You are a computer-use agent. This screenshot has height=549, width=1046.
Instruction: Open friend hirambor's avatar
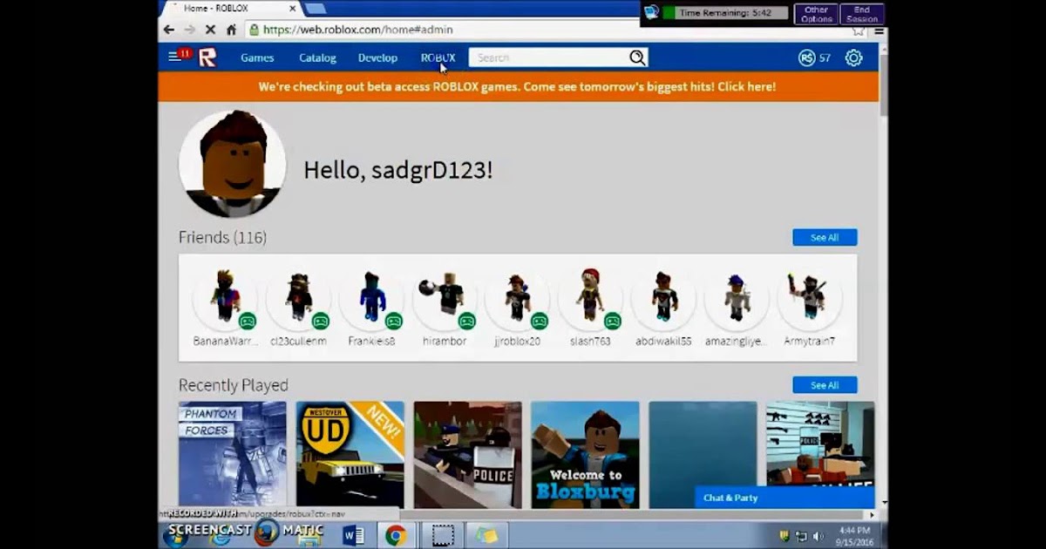point(445,297)
